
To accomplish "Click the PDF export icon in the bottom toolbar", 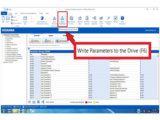I will pos(38,102).
